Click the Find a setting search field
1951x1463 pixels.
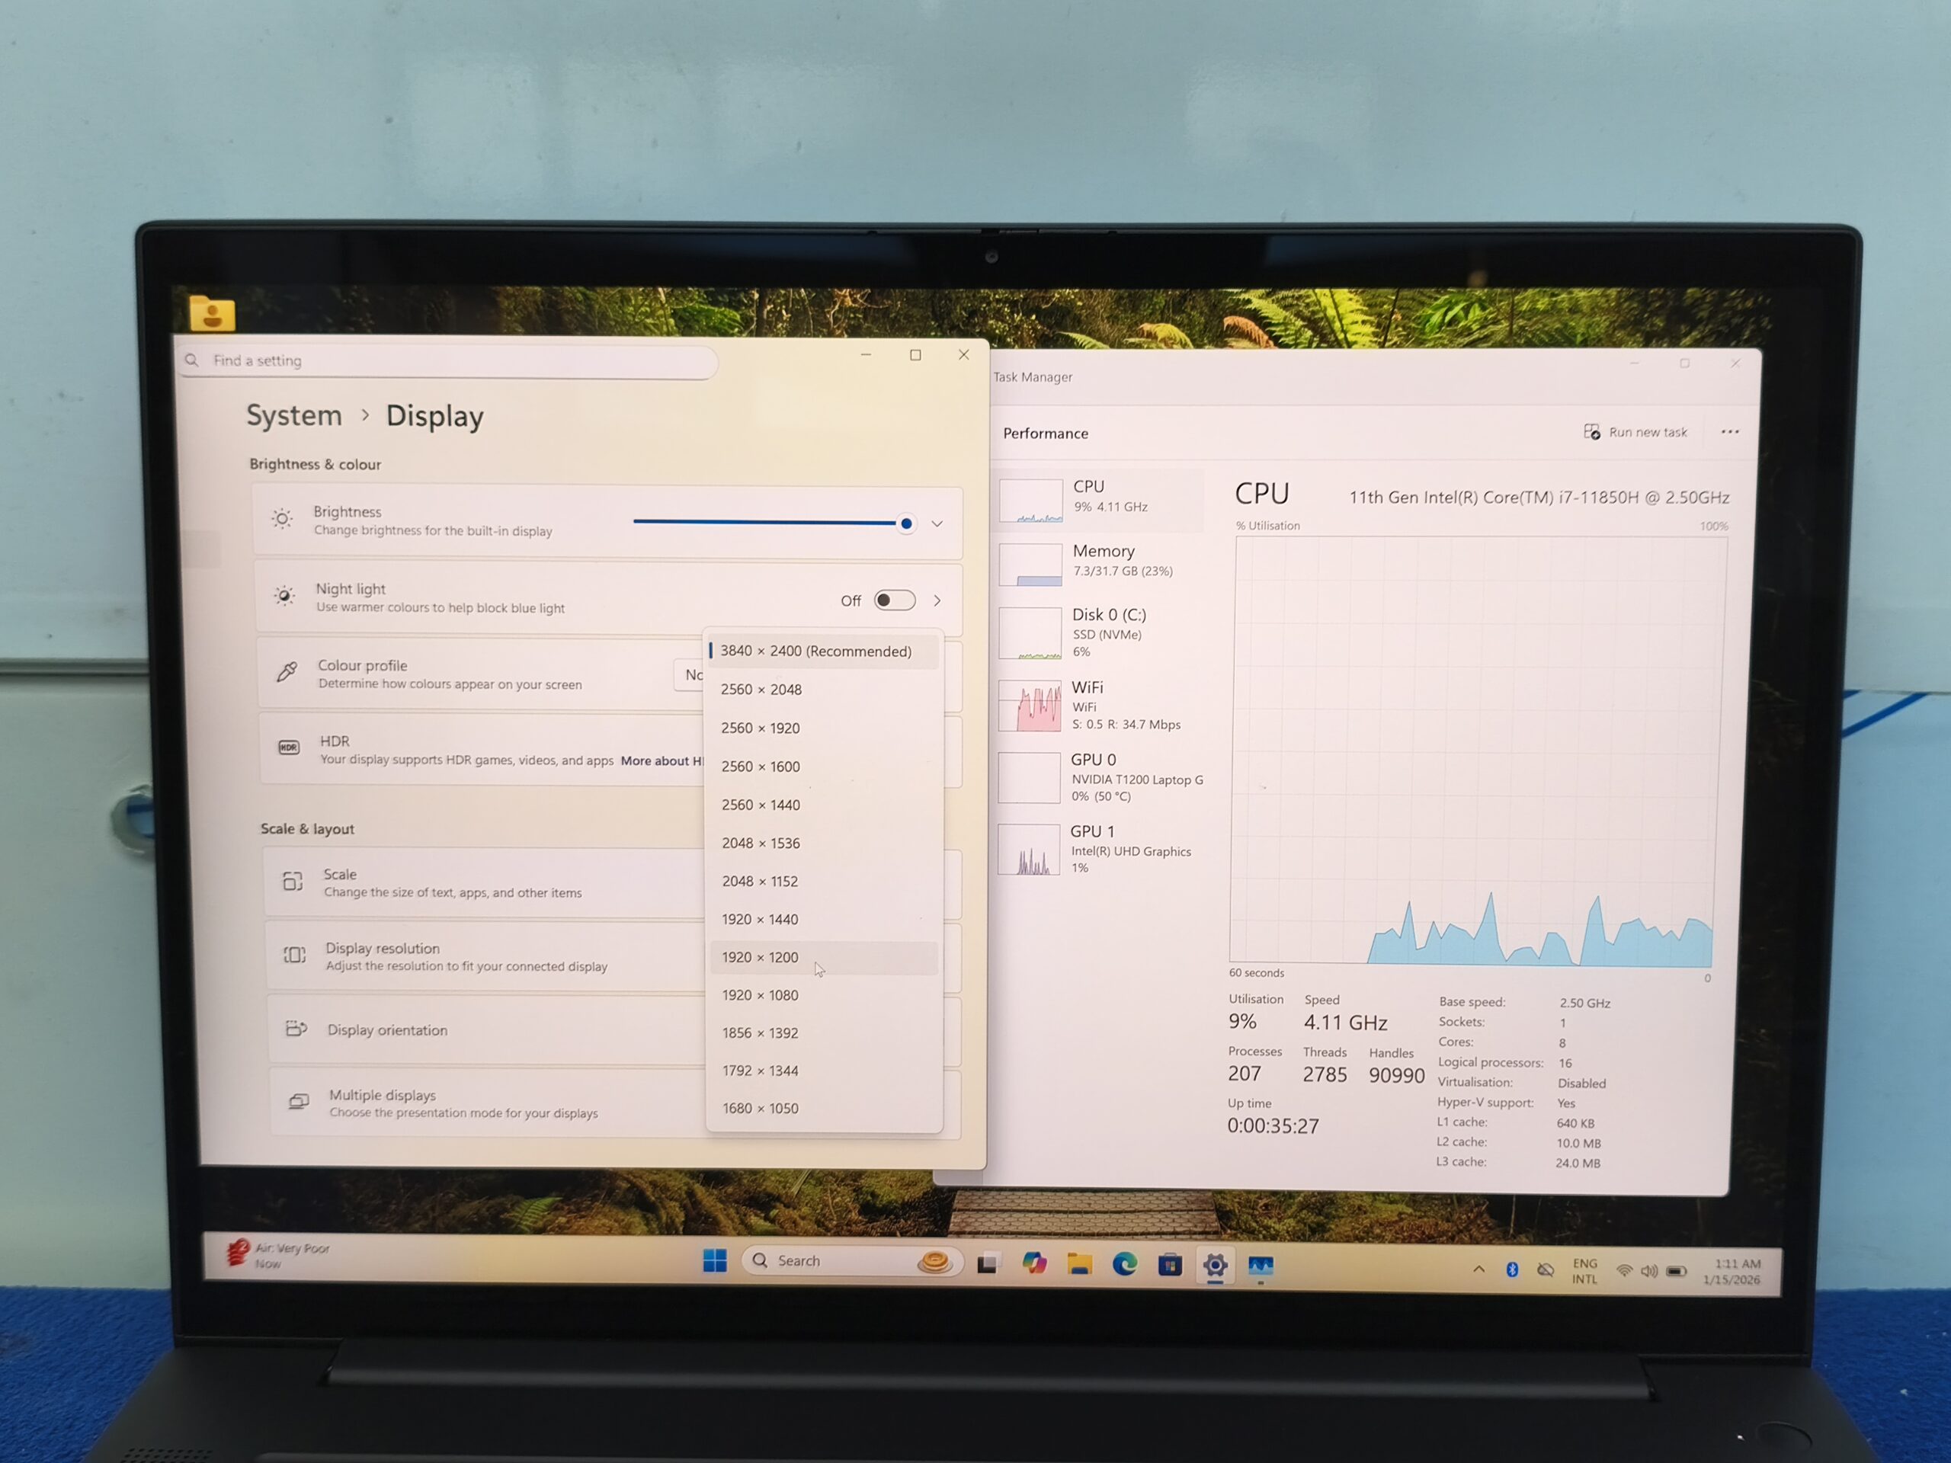[450, 360]
